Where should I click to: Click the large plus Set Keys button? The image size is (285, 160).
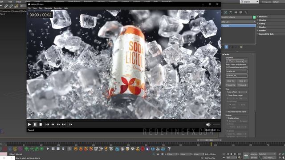coord(246,156)
